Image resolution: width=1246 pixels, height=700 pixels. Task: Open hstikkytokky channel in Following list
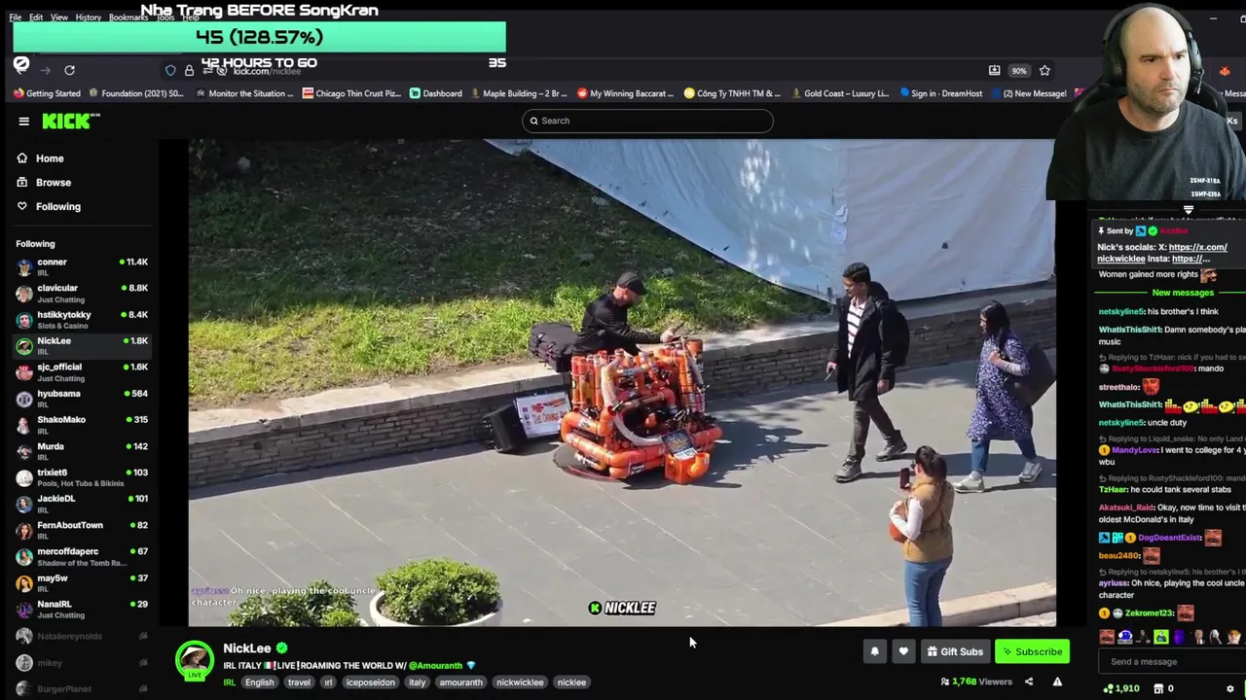82,319
